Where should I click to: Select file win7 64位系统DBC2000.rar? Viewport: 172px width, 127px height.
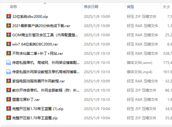click(35, 44)
